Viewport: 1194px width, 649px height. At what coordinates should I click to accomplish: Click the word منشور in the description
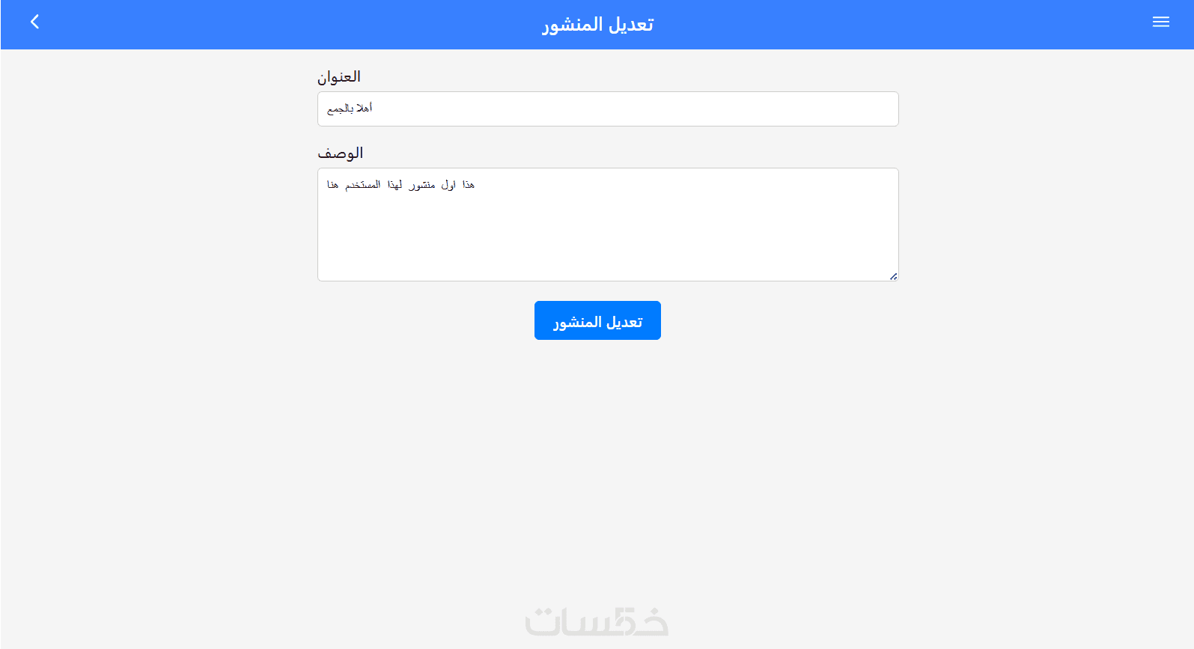[422, 185]
